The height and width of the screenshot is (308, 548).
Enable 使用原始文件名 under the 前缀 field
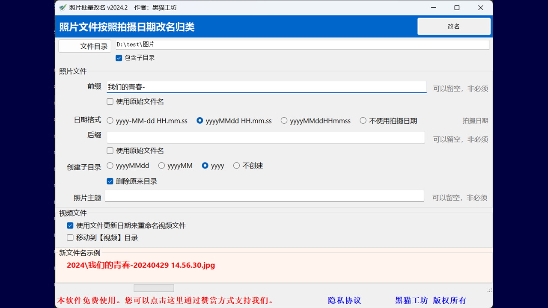coord(110,101)
